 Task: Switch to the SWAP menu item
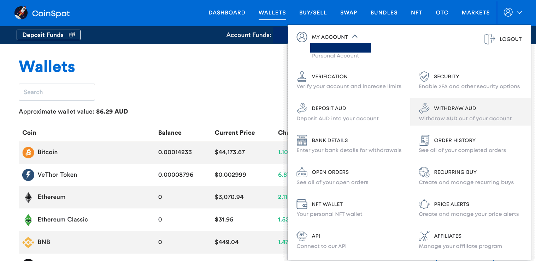pyautogui.click(x=348, y=12)
